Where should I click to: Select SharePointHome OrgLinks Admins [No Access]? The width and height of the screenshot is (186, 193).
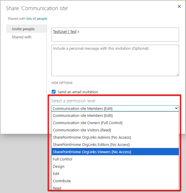click(92, 137)
